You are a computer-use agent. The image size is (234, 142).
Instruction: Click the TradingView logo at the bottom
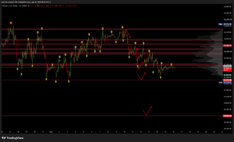(12, 138)
